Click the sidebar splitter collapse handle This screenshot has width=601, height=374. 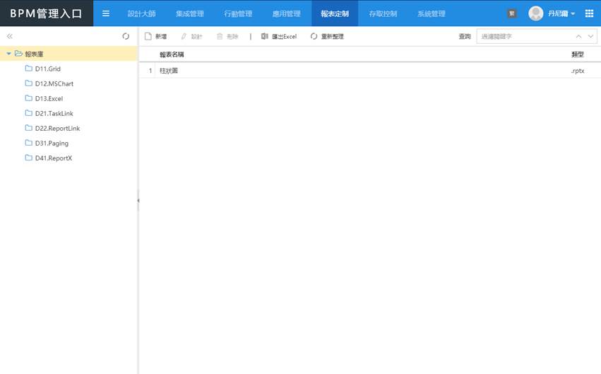[x=138, y=200]
